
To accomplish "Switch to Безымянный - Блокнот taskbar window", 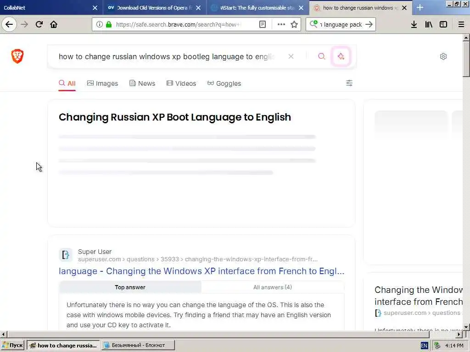I will pos(138,345).
